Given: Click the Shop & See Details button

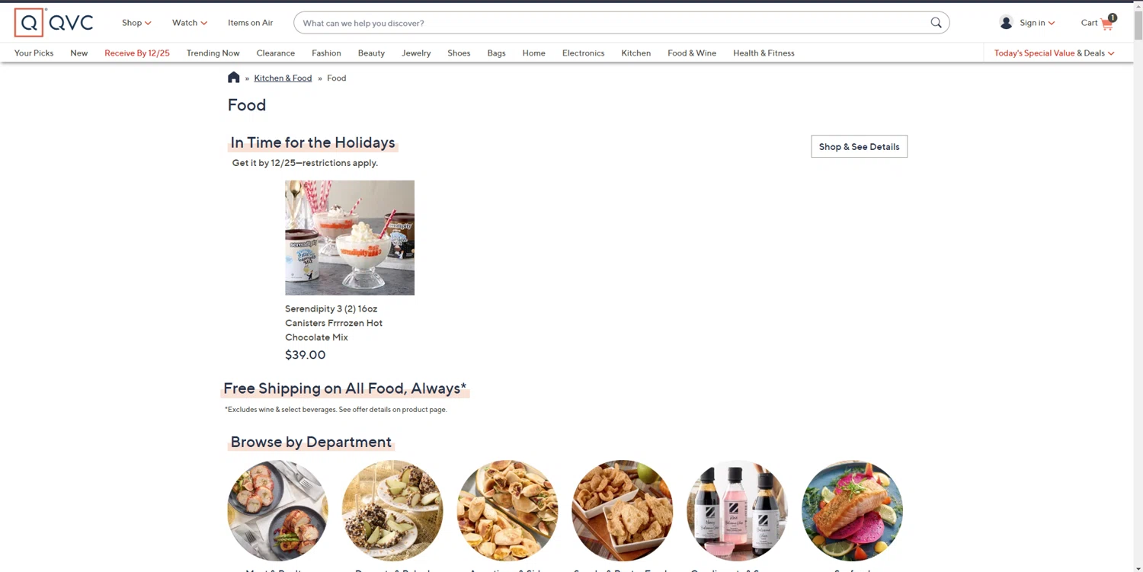Looking at the screenshot, I should [x=859, y=147].
